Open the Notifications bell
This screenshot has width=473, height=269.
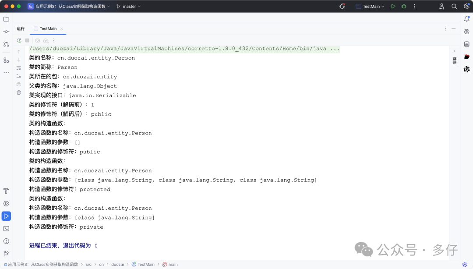pos(467,19)
